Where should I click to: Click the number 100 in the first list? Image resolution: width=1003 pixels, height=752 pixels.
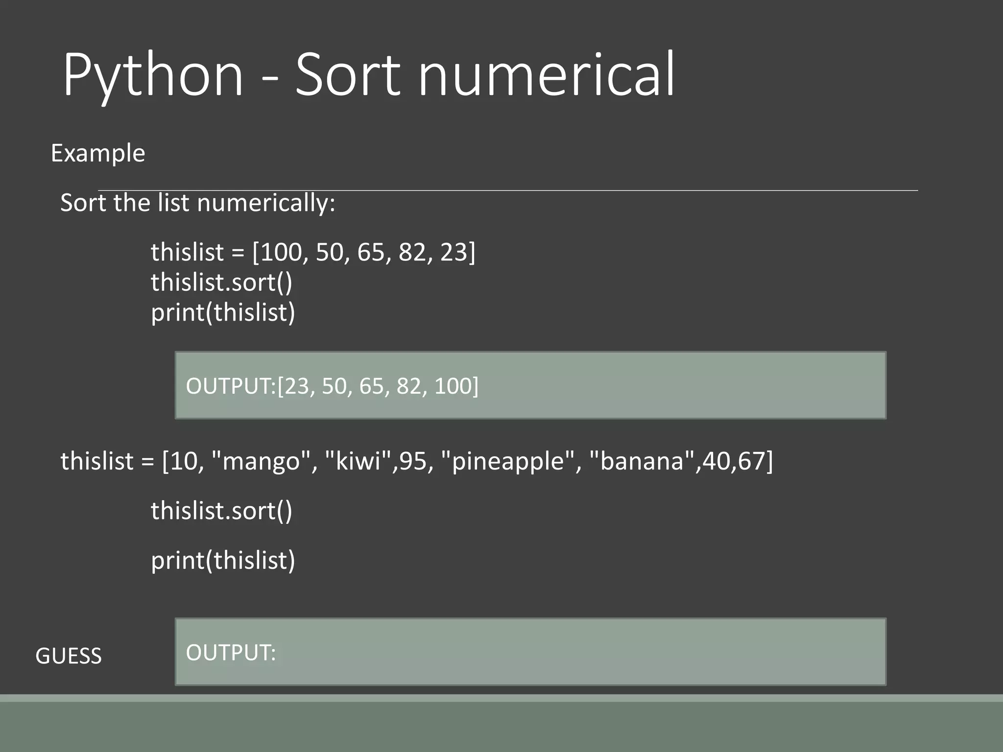pos(281,252)
